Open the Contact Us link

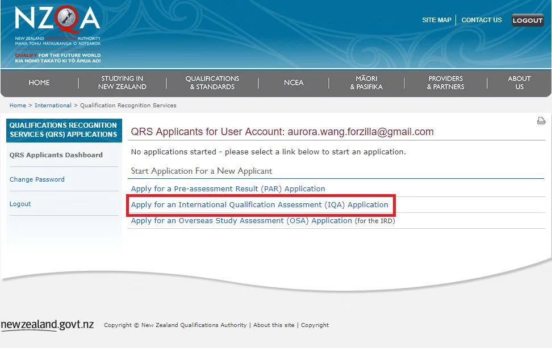tap(481, 20)
